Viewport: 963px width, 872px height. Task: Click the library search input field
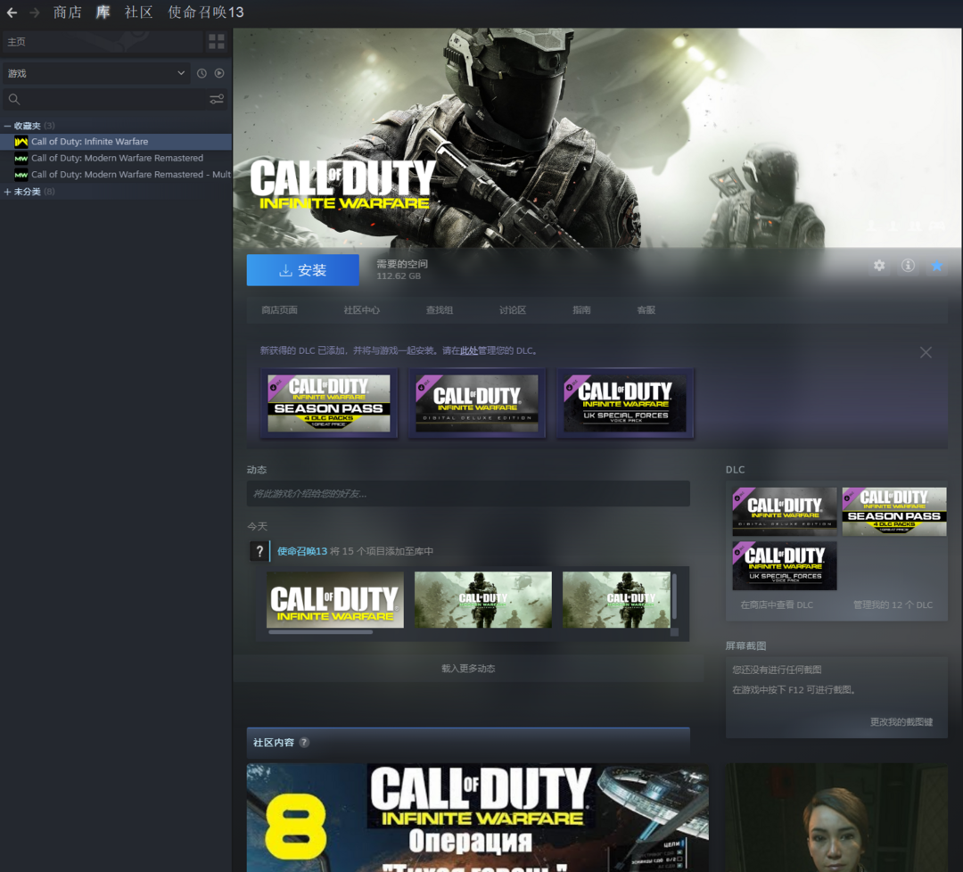point(104,99)
